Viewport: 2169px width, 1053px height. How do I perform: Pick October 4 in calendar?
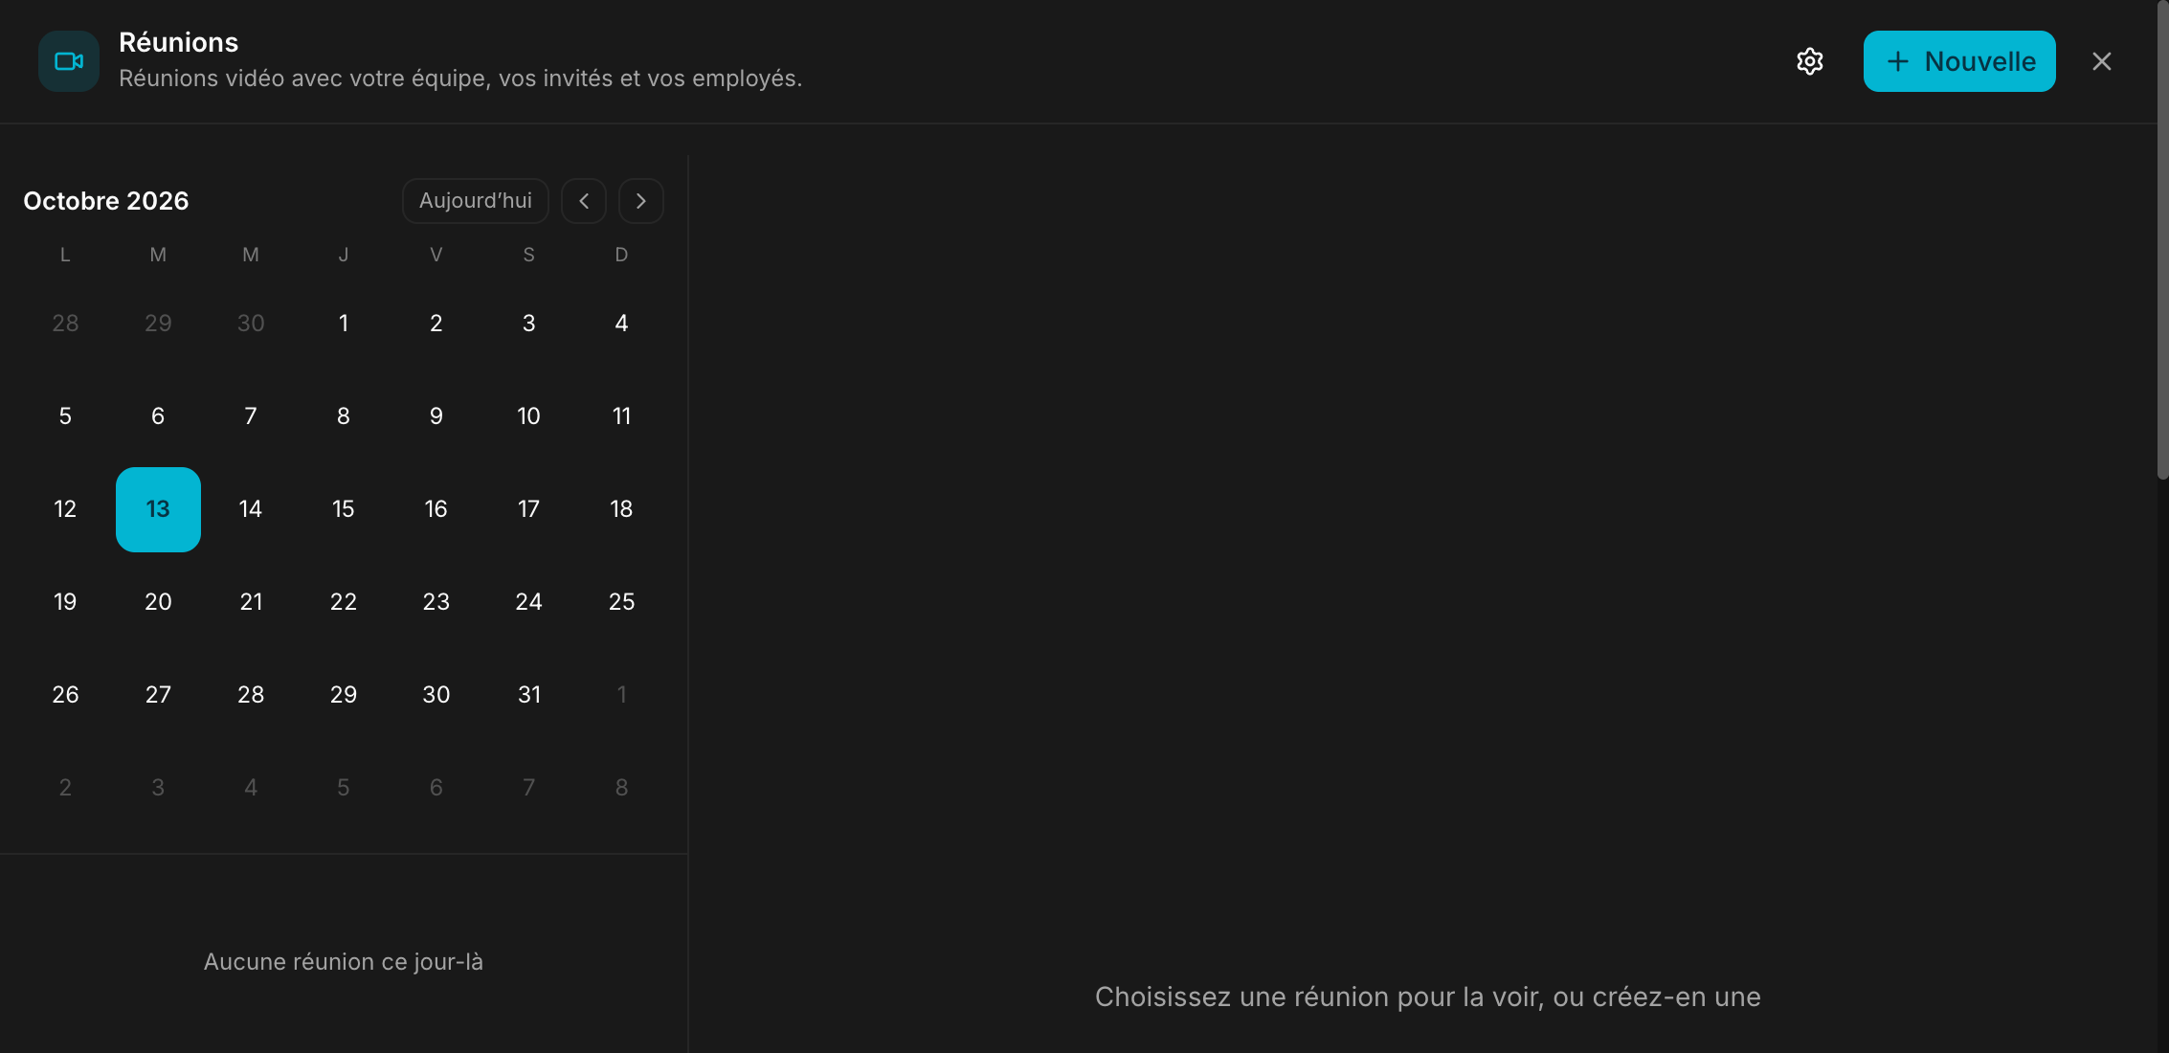[622, 324]
